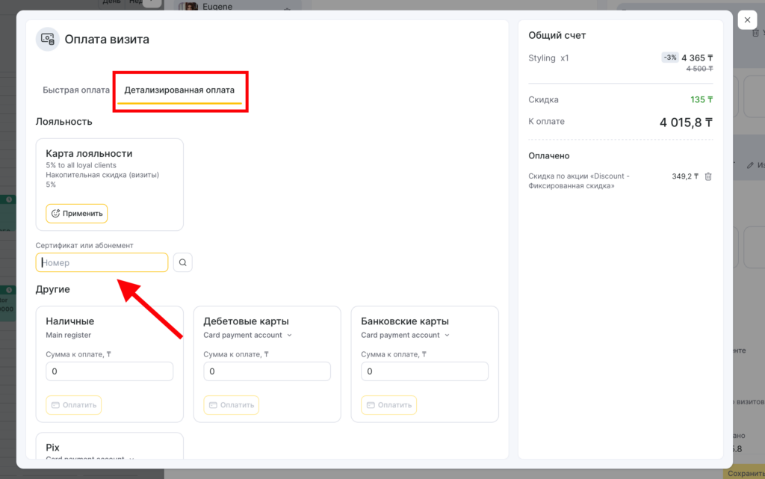Click the Карта лояльности card title
This screenshot has height=479, width=765.
pyautogui.click(x=89, y=153)
